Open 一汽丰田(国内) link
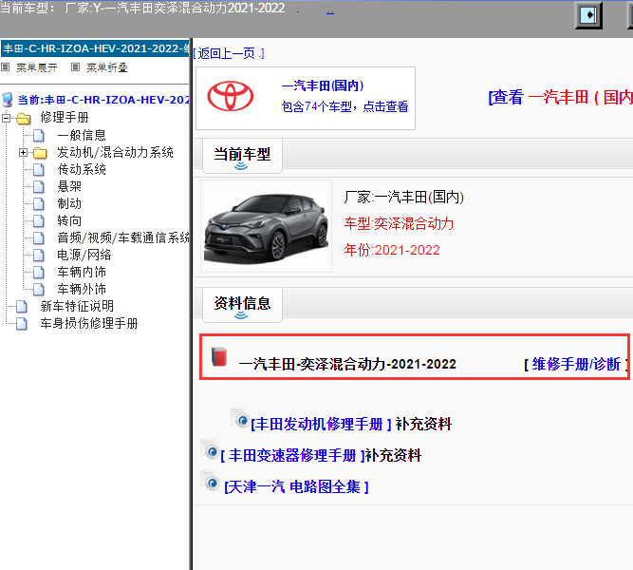The width and height of the screenshot is (633, 570). tap(323, 85)
